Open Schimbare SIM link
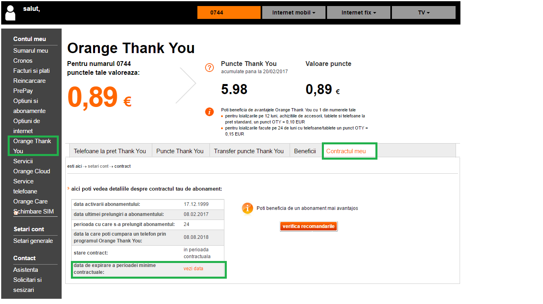The width and height of the screenshot is (543, 304). [33, 212]
